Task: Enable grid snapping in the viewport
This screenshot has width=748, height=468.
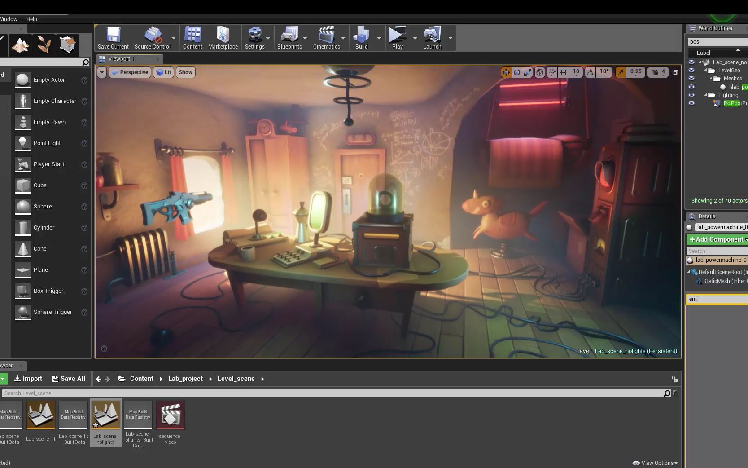Action: (x=563, y=72)
